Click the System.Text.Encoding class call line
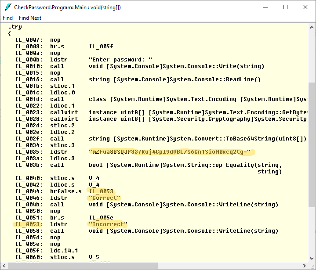This screenshot has width=316, height=270. [x=162, y=99]
